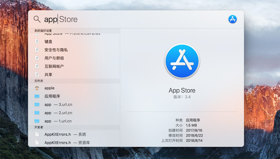Click the 种类 应用程序 info row

[x=188, y=120]
